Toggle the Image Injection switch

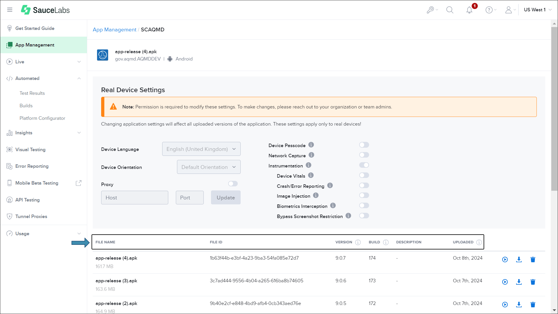point(364,195)
